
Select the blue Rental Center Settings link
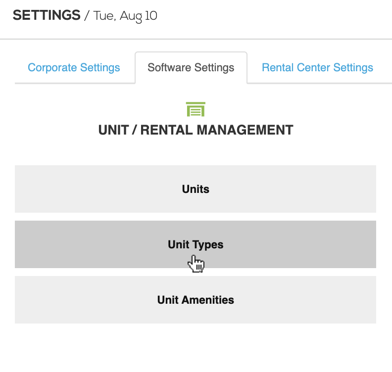(317, 68)
